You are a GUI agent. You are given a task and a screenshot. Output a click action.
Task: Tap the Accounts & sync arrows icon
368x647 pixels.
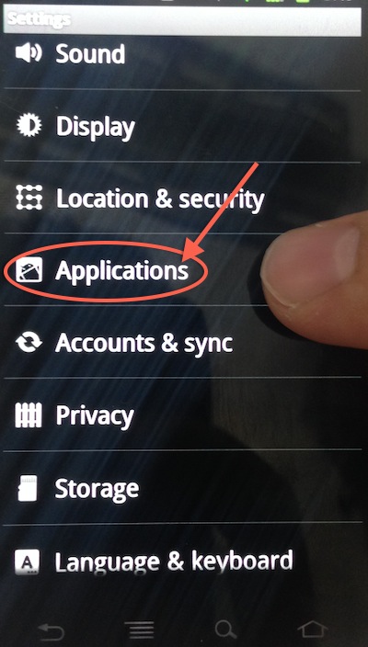(x=29, y=342)
